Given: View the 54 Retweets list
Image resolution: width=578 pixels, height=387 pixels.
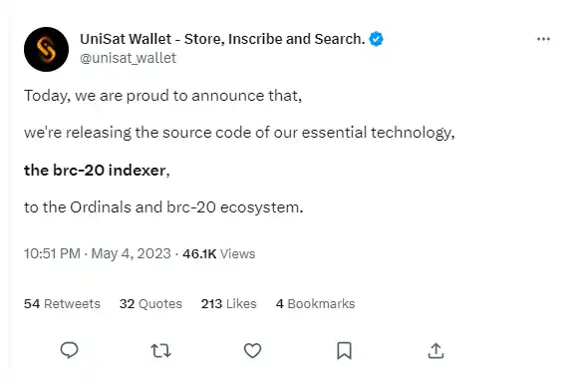Looking at the screenshot, I should (x=62, y=303).
